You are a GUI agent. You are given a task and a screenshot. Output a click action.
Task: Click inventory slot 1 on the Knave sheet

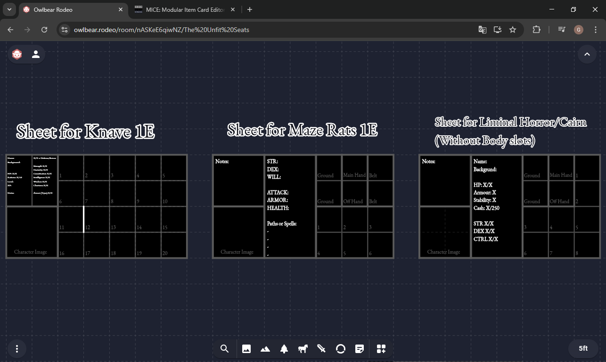coord(71,168)
